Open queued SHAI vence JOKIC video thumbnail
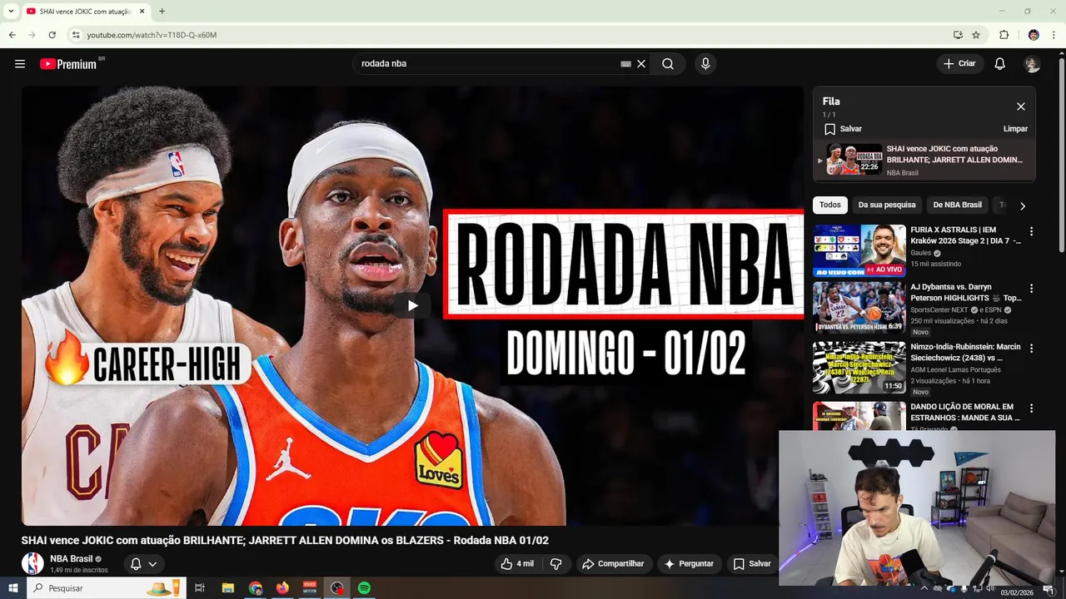The height and width of the screenshot is (599, 1066). click(854, 159)
